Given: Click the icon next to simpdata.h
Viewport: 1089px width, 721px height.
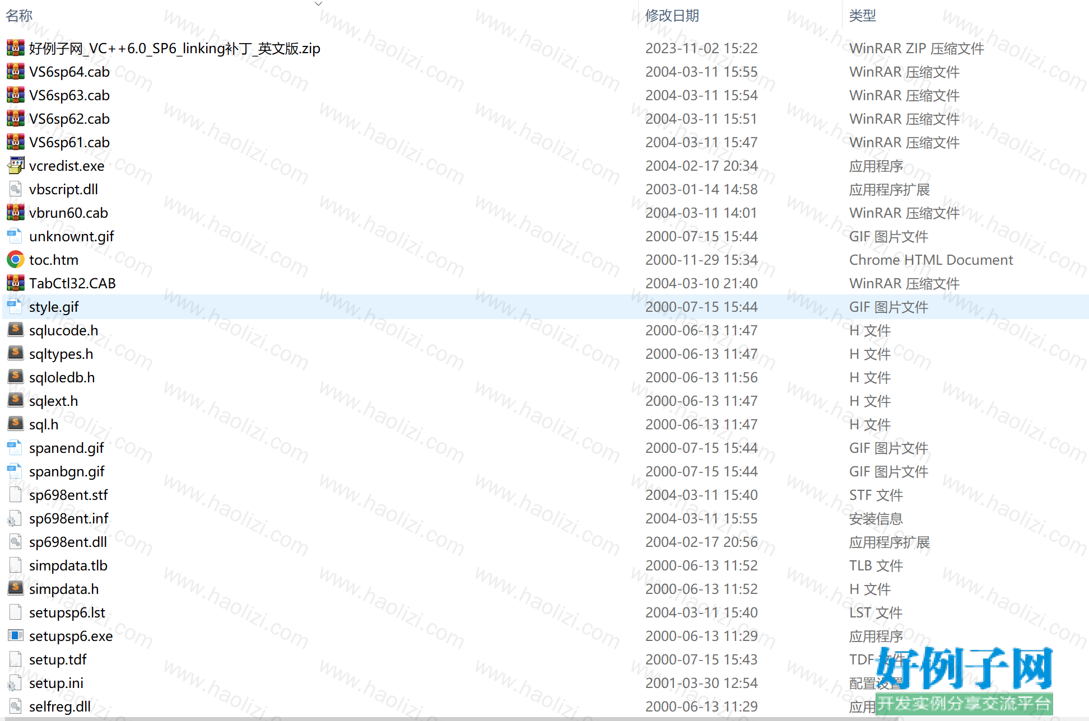Looking at the screenshot, I should click(15, 589).
